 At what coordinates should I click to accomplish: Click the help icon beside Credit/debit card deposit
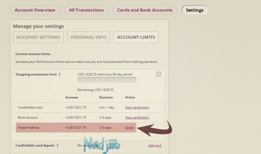57,145
